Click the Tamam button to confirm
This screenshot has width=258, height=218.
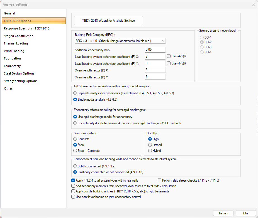click(x=223, y=213)
